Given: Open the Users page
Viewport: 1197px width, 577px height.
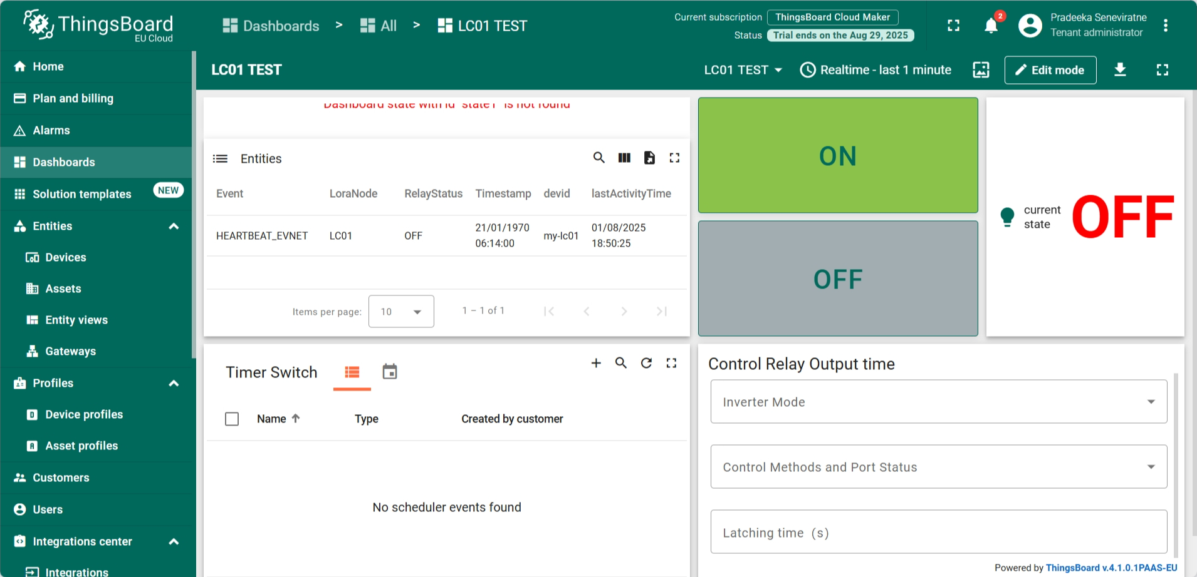Looking at the screenshot, I should 96,509.
